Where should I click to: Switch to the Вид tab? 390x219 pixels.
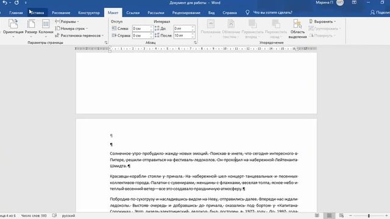[x=211, y=13]
